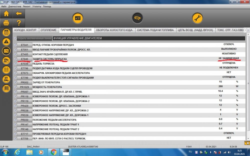Toggle checkbox for PR002 row
250x156 pixels.
pyautogui.click(x=15, y=82)
